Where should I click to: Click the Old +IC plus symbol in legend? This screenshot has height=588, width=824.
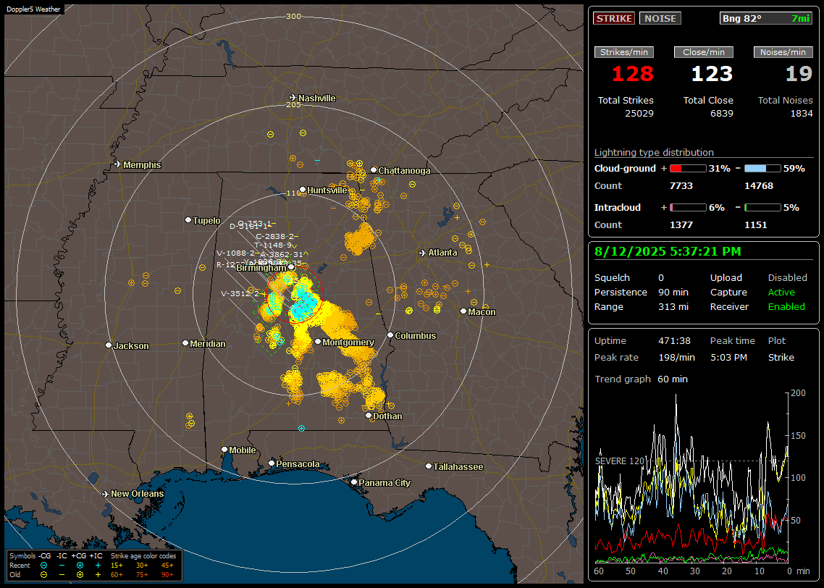coord(98,575)
